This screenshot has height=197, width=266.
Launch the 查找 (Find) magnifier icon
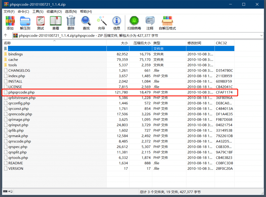click(86, 23)
